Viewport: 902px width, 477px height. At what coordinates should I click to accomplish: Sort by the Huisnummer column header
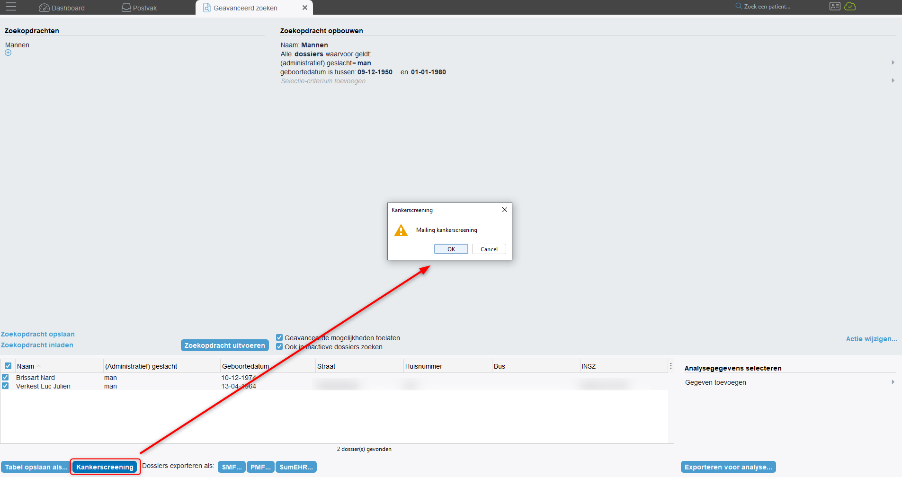pyautogui.click(x=448, y=366)
